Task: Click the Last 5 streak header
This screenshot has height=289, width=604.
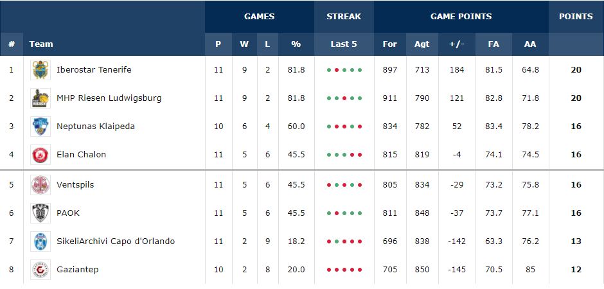Action: tap(344, 44)
